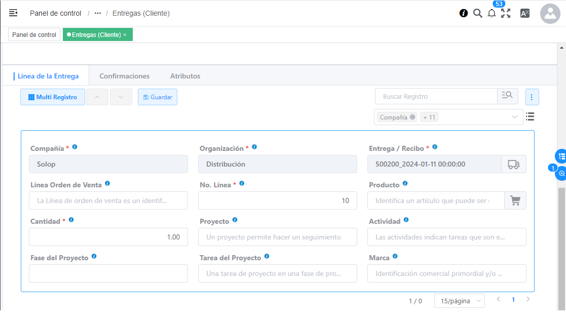The height and width of the screenshot is (322, 566).
Task: Collapse the sidebar menu hamburger icon
Action: tap(13, 13)
